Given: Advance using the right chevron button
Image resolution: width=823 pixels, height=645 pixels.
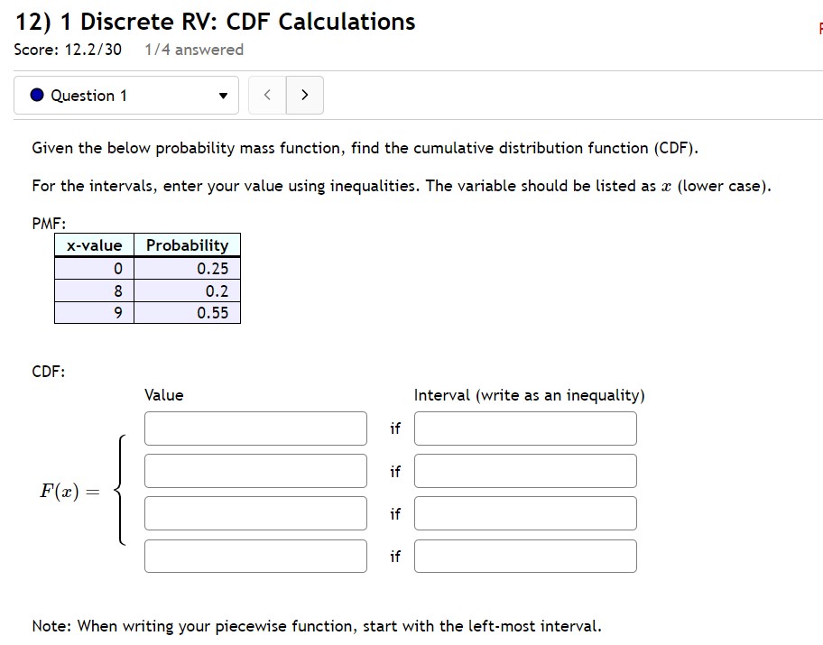Looking at the screenshot, I should (x=304, y=94).
